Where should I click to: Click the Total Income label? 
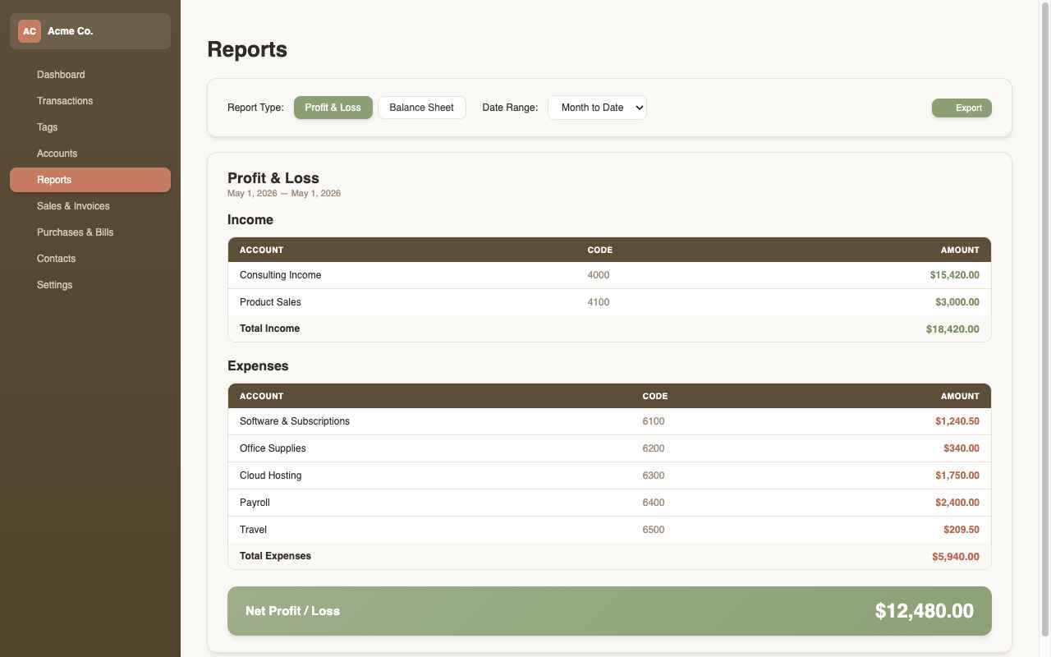(x=269, y=328)
